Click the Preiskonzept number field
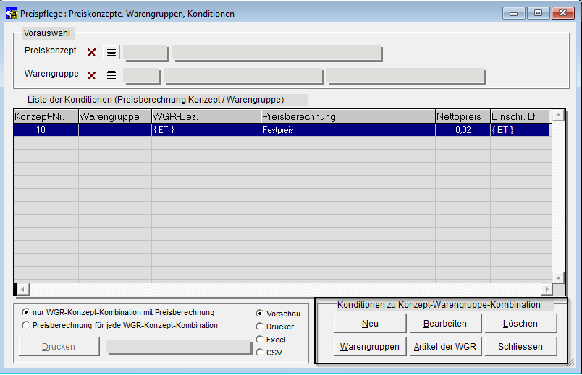This screenshot has width=582, height=375. coord(145,53)
